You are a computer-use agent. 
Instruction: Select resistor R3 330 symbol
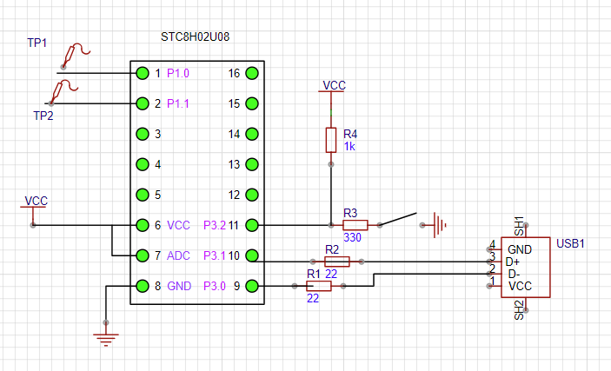355,225
